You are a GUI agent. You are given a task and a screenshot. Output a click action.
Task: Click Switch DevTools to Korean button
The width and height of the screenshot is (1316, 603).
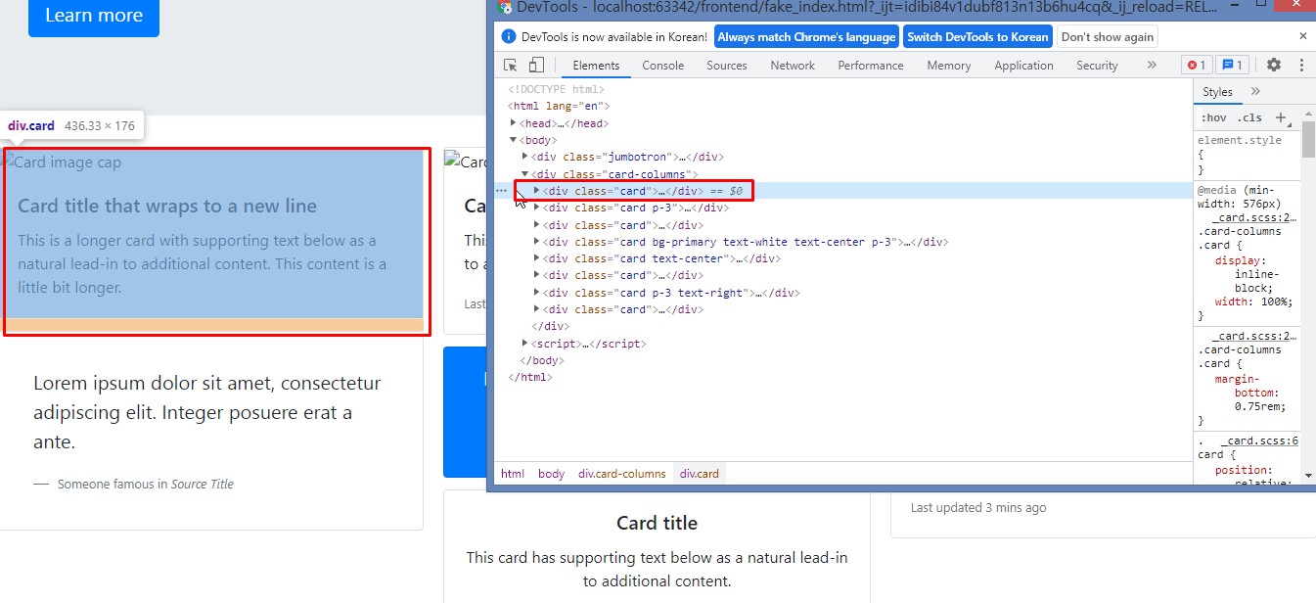pos(976,37)
